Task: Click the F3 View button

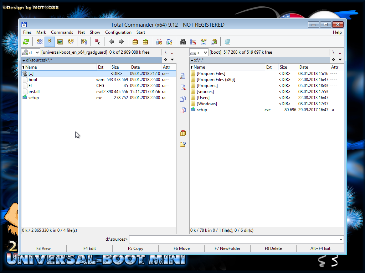Action: coord(43,248)
